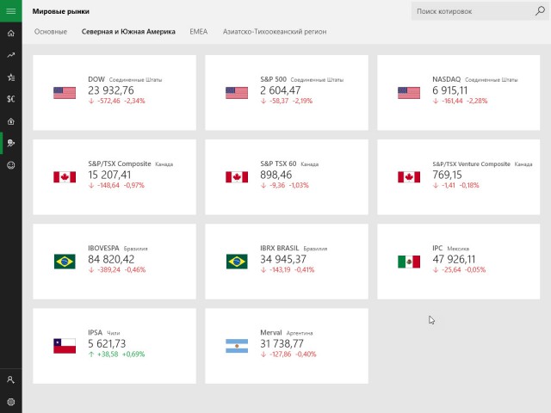Open the S&P TSX 60 index name

(x=278, y=163)
